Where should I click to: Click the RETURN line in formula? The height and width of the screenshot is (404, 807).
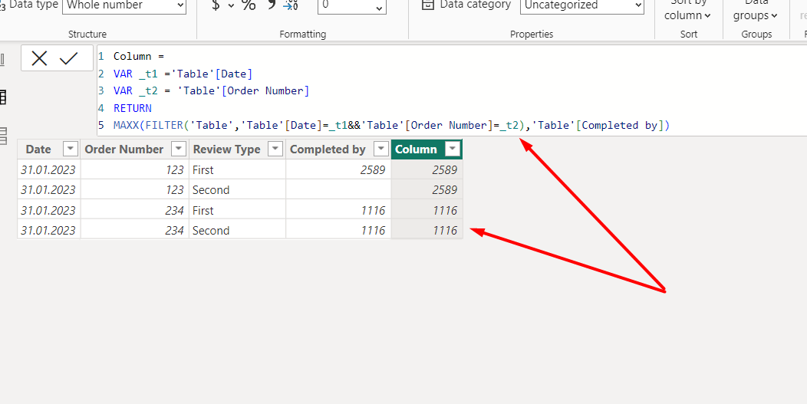132,108
